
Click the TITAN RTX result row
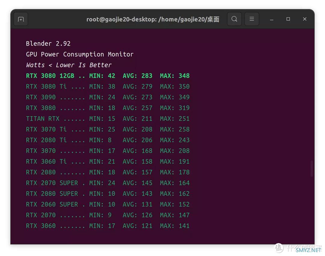click(x=108, y=119)
